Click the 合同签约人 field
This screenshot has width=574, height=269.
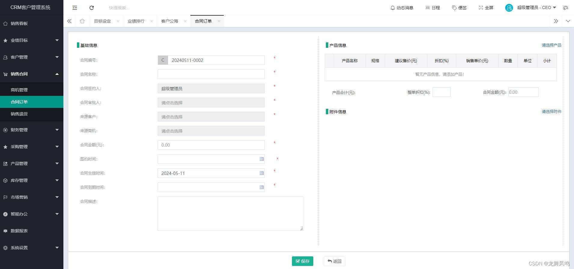coord(211,88)
